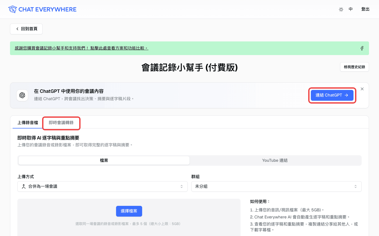Log out with the 登出 button
The image size is (379, 236).
tap(365, 9)
